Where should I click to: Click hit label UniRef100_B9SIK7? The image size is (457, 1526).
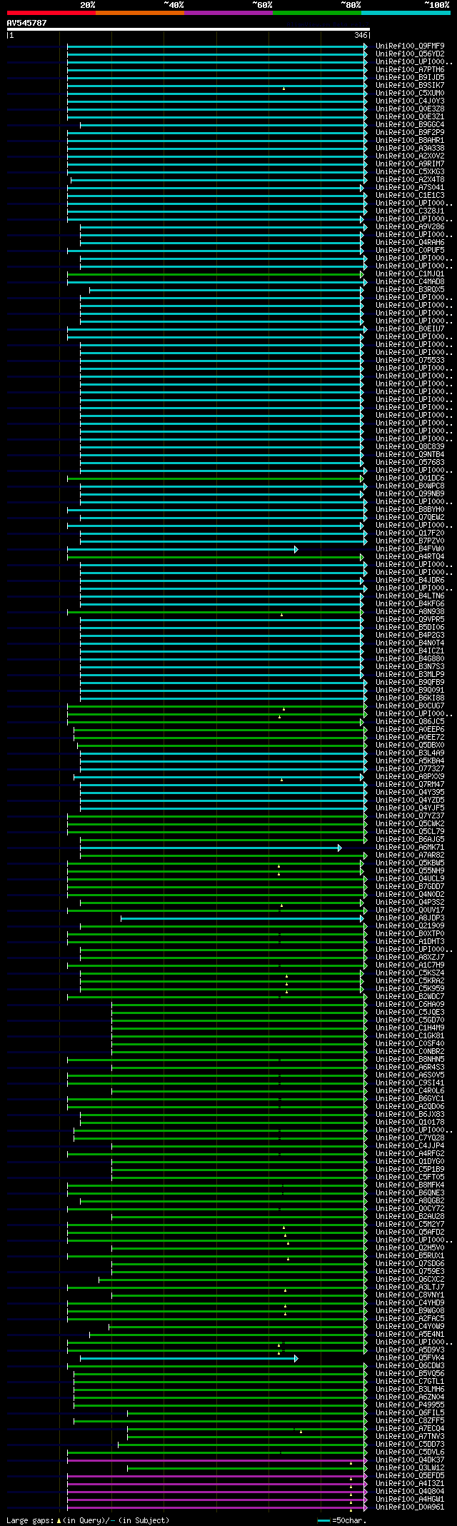(x=410, y=85)
